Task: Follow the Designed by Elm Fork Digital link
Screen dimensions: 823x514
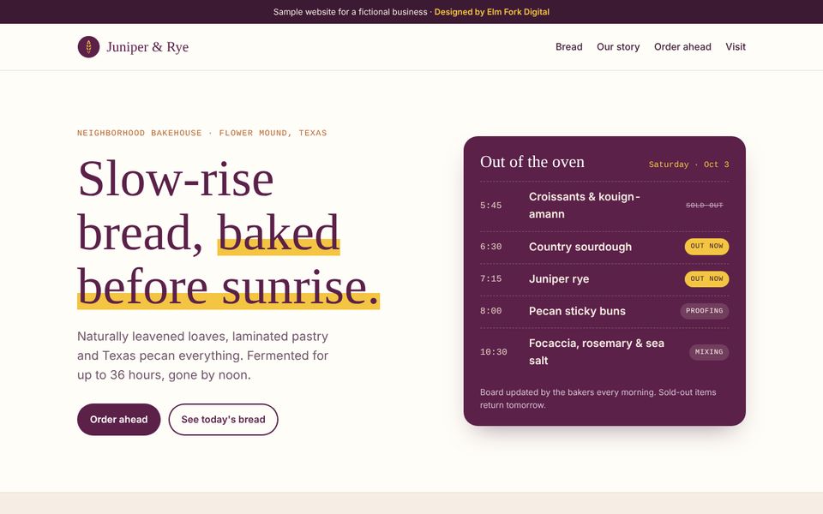Action: tap(492, 11)
